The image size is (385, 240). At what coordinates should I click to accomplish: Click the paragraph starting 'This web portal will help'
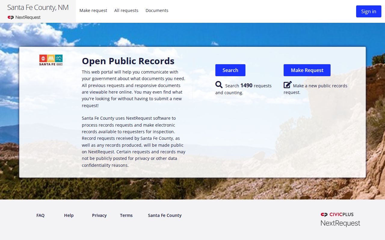click(134, 89)
